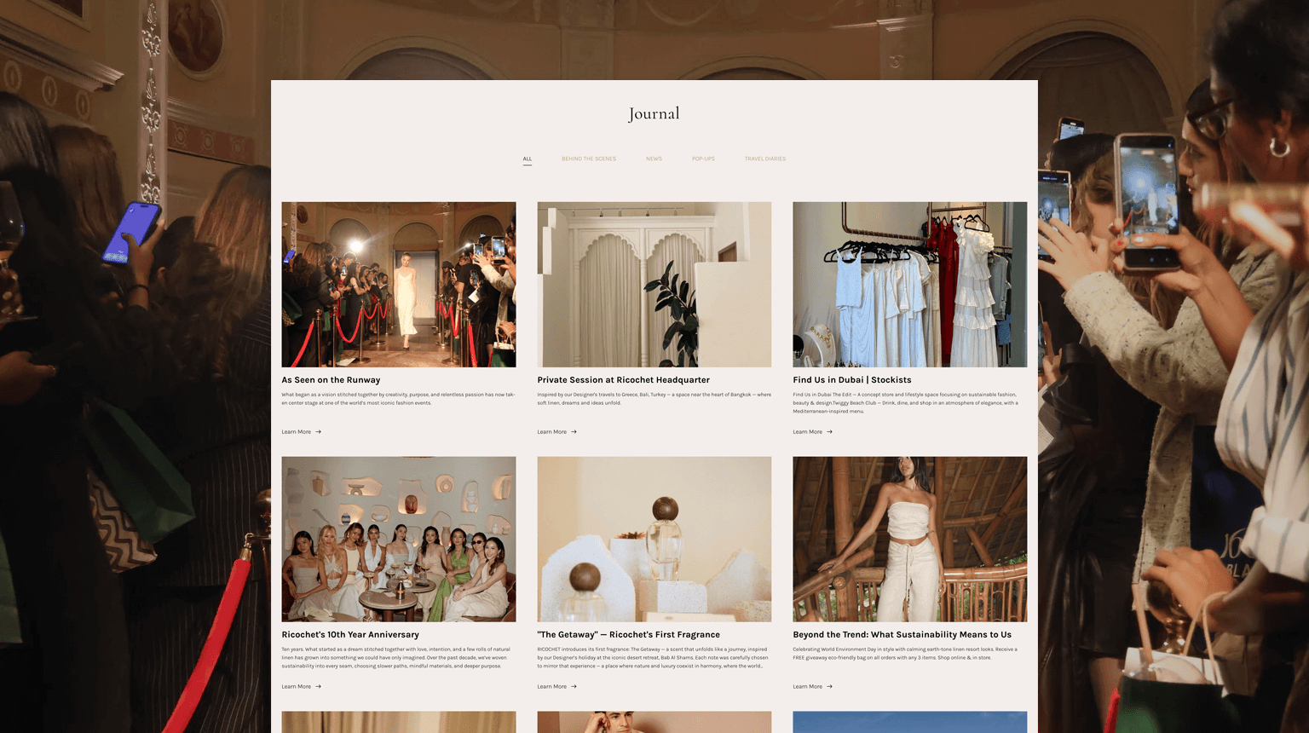Click Learn More under Find Us in Dubai
The image size is (1309, 733).
click(x=808, y=432)
